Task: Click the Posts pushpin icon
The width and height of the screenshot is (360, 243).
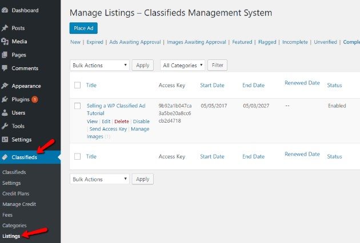Action: 5,28
